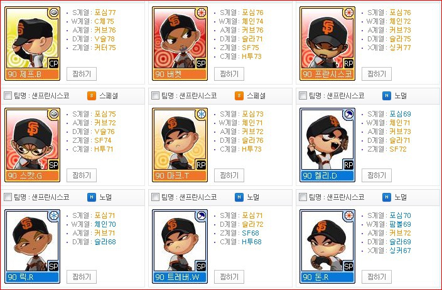Click the blue N normal badge above 트레버.W
The image size is (442, 290).
pyautogui.click(x=239, y=197)
